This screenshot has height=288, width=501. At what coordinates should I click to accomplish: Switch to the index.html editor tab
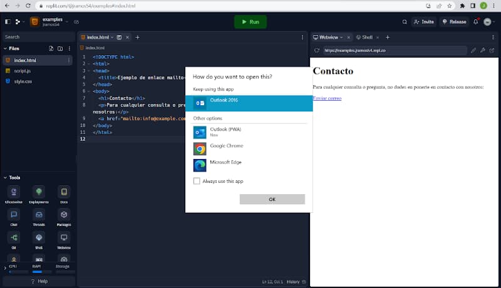point(98,38)
